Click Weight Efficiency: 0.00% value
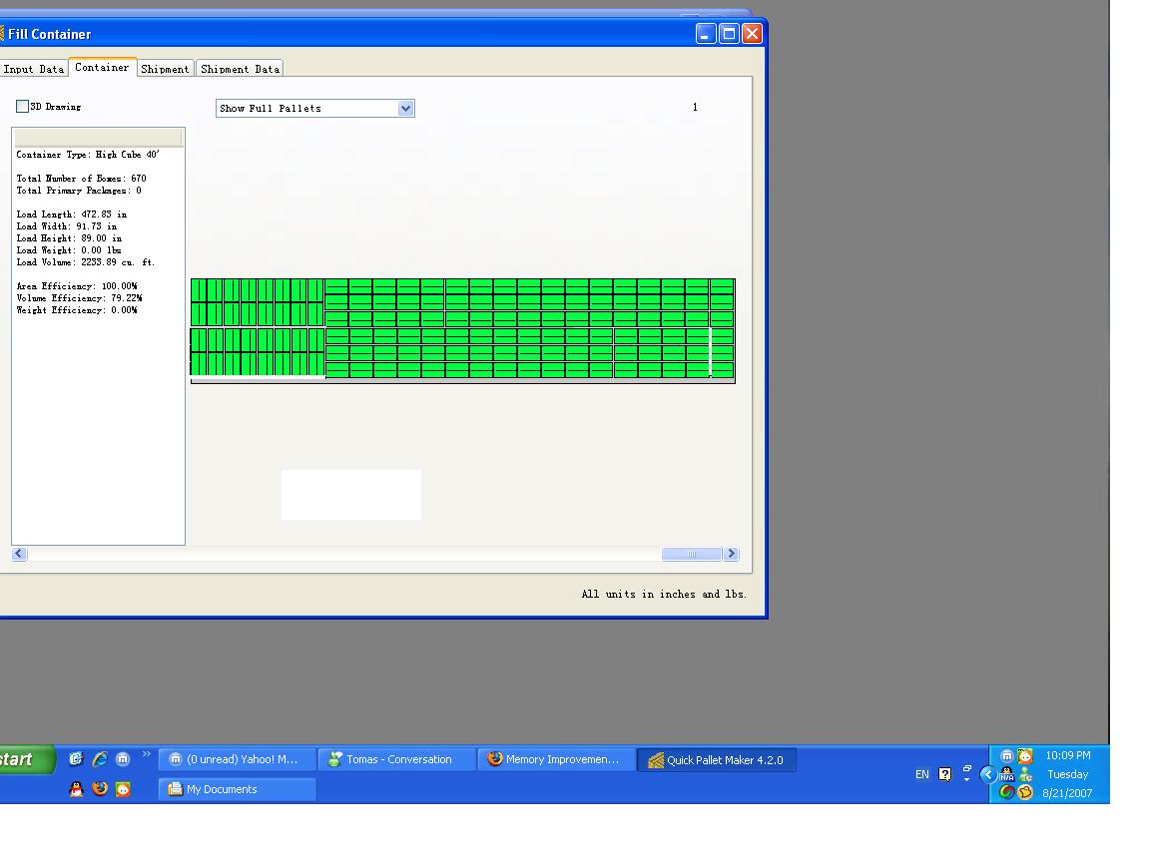This screenshot has width=1150, height=862. coord(77,310)
